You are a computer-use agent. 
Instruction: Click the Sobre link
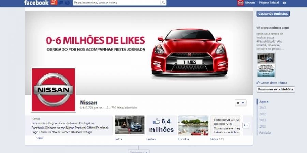[40, 138]
